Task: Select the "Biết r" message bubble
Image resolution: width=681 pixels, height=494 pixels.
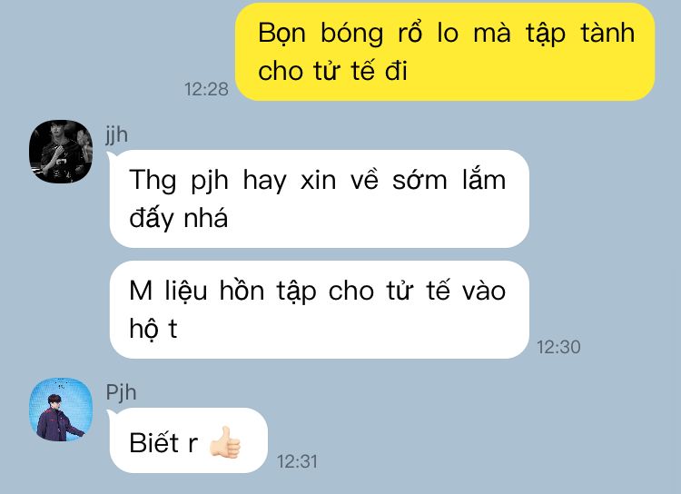Action: [x=189, y=440]
